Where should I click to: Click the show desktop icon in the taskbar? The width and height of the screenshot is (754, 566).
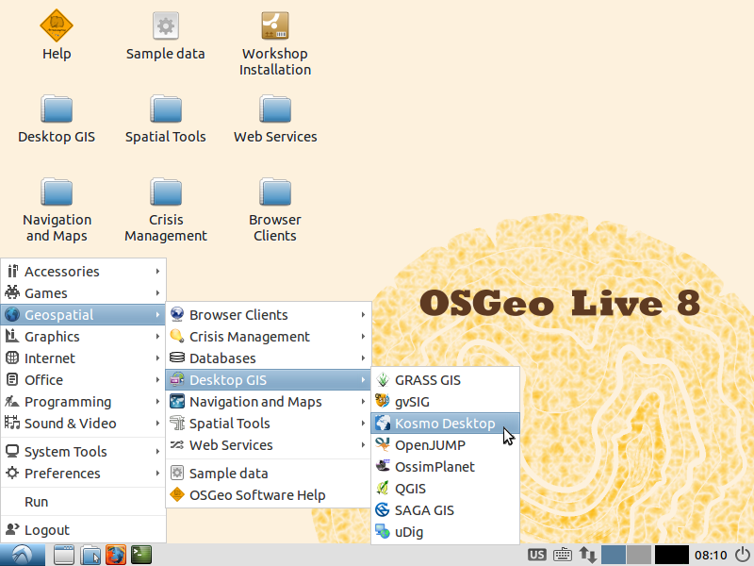click(63, 555)
